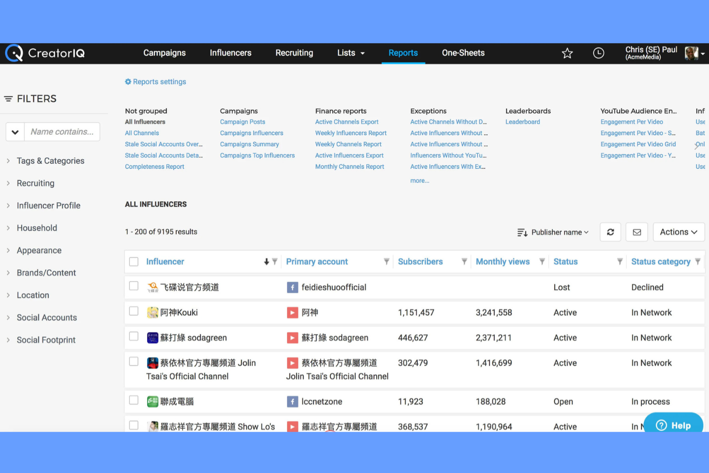Click the Name contains search field
The height and width of the screenshot is (473, 709).
62,131
